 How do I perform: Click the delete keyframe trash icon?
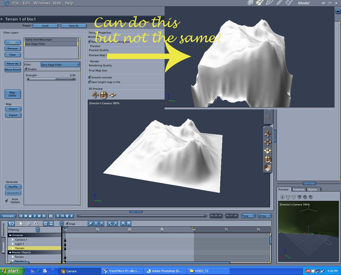pos(67,216)
